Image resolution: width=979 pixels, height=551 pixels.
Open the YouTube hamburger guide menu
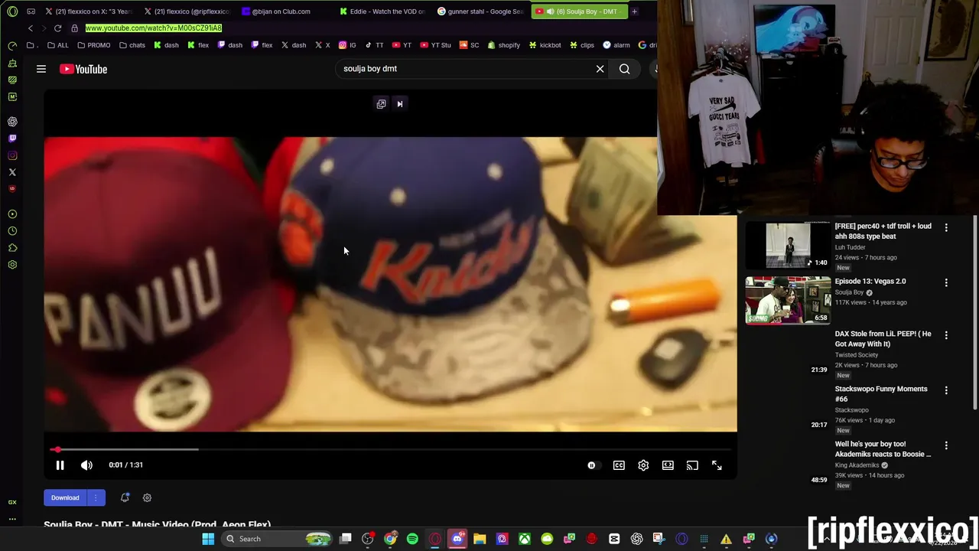(x=41, y=69)
